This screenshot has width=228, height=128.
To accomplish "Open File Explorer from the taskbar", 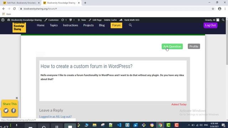I will pyautogui.click(x=94, y=125).
